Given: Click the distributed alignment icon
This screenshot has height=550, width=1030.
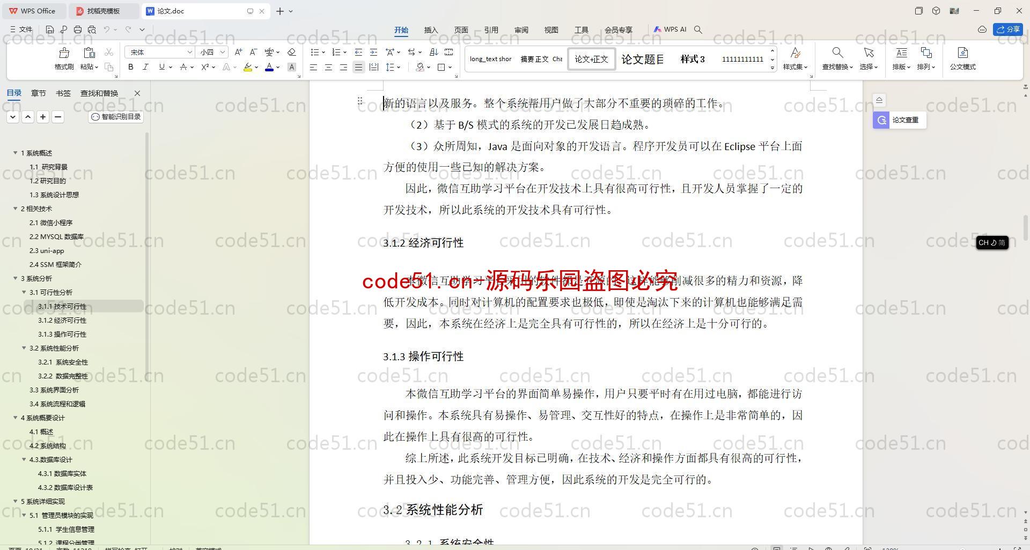Looking at the screenshot, I should (374, 67).
